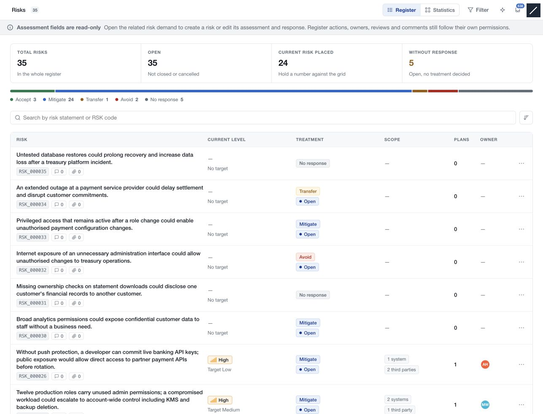This screenshot has height=414, width=543.
Task: Open the row menu for RSK_000033
Action: [x=521, y=229]
